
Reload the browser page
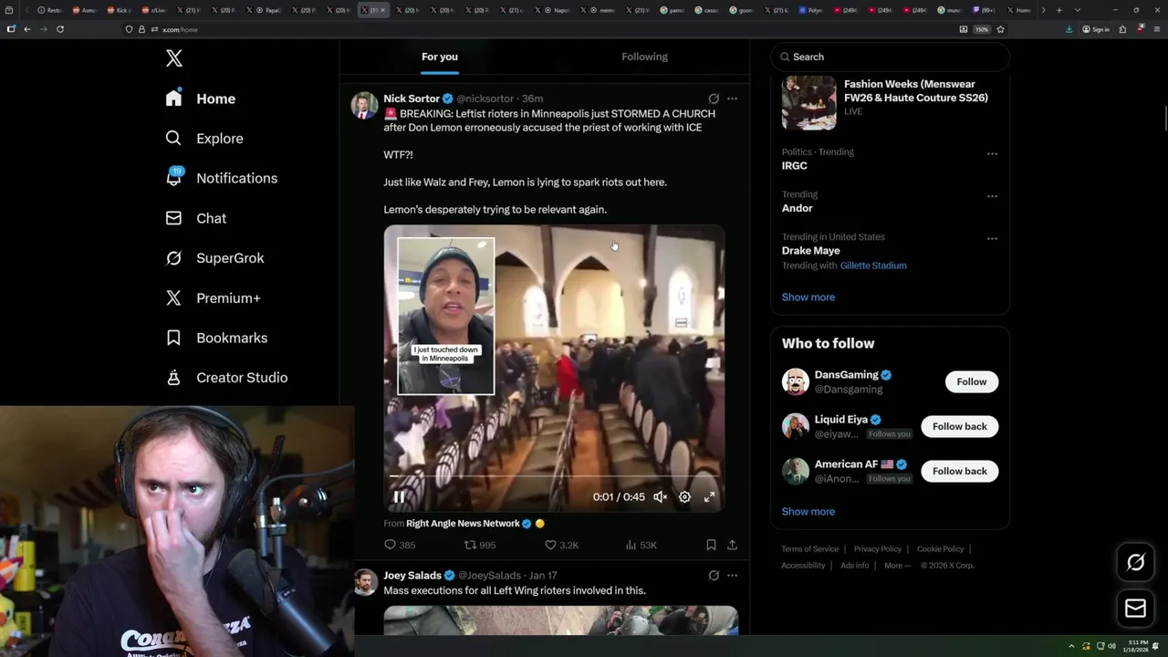(x=60, y=29)
